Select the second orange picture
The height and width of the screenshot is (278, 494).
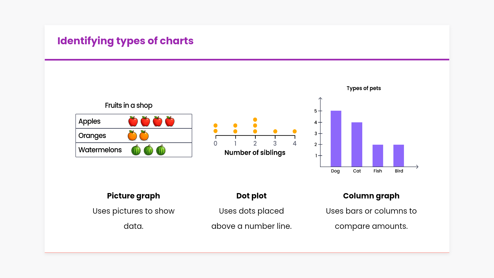coord(144,135)
